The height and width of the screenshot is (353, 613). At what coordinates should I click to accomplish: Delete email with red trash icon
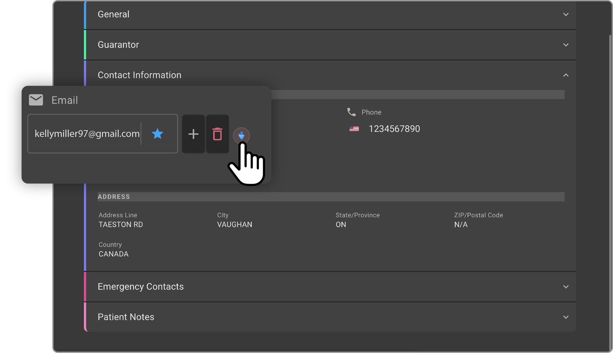tap(217, 134)
